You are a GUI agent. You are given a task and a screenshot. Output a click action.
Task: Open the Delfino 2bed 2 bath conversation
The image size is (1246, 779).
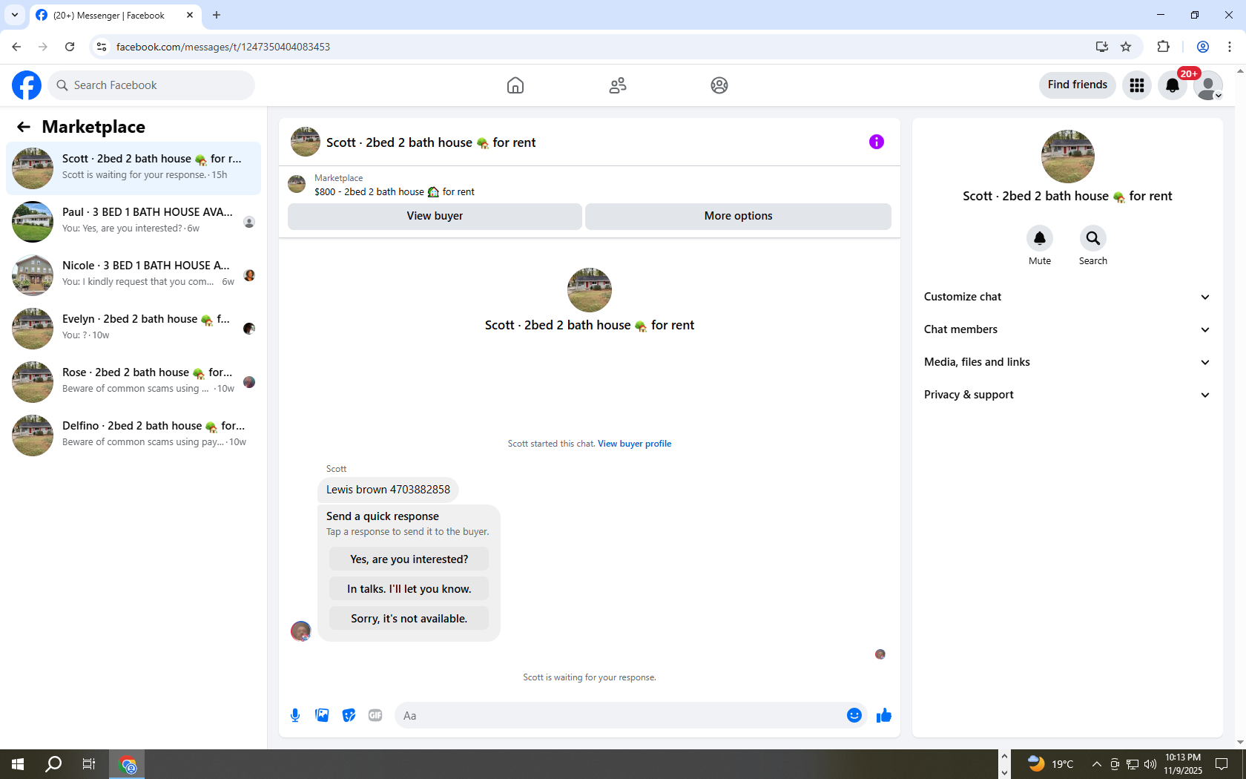click(x=133, y=435)
